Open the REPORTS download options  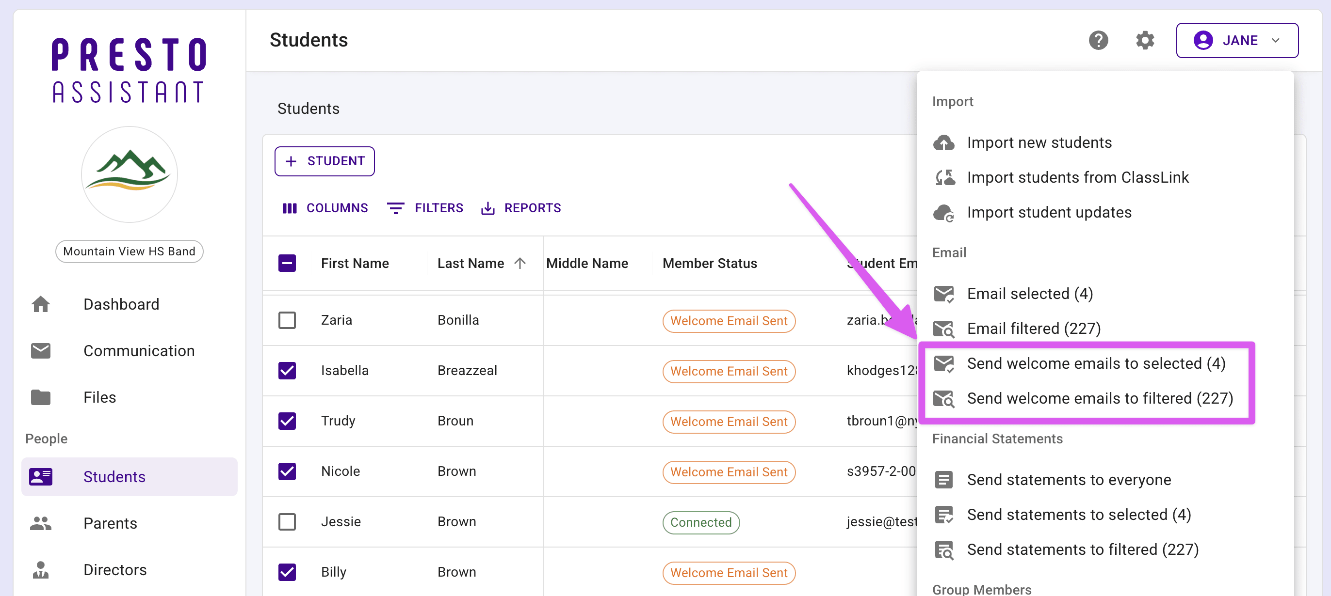pos(521,208)
